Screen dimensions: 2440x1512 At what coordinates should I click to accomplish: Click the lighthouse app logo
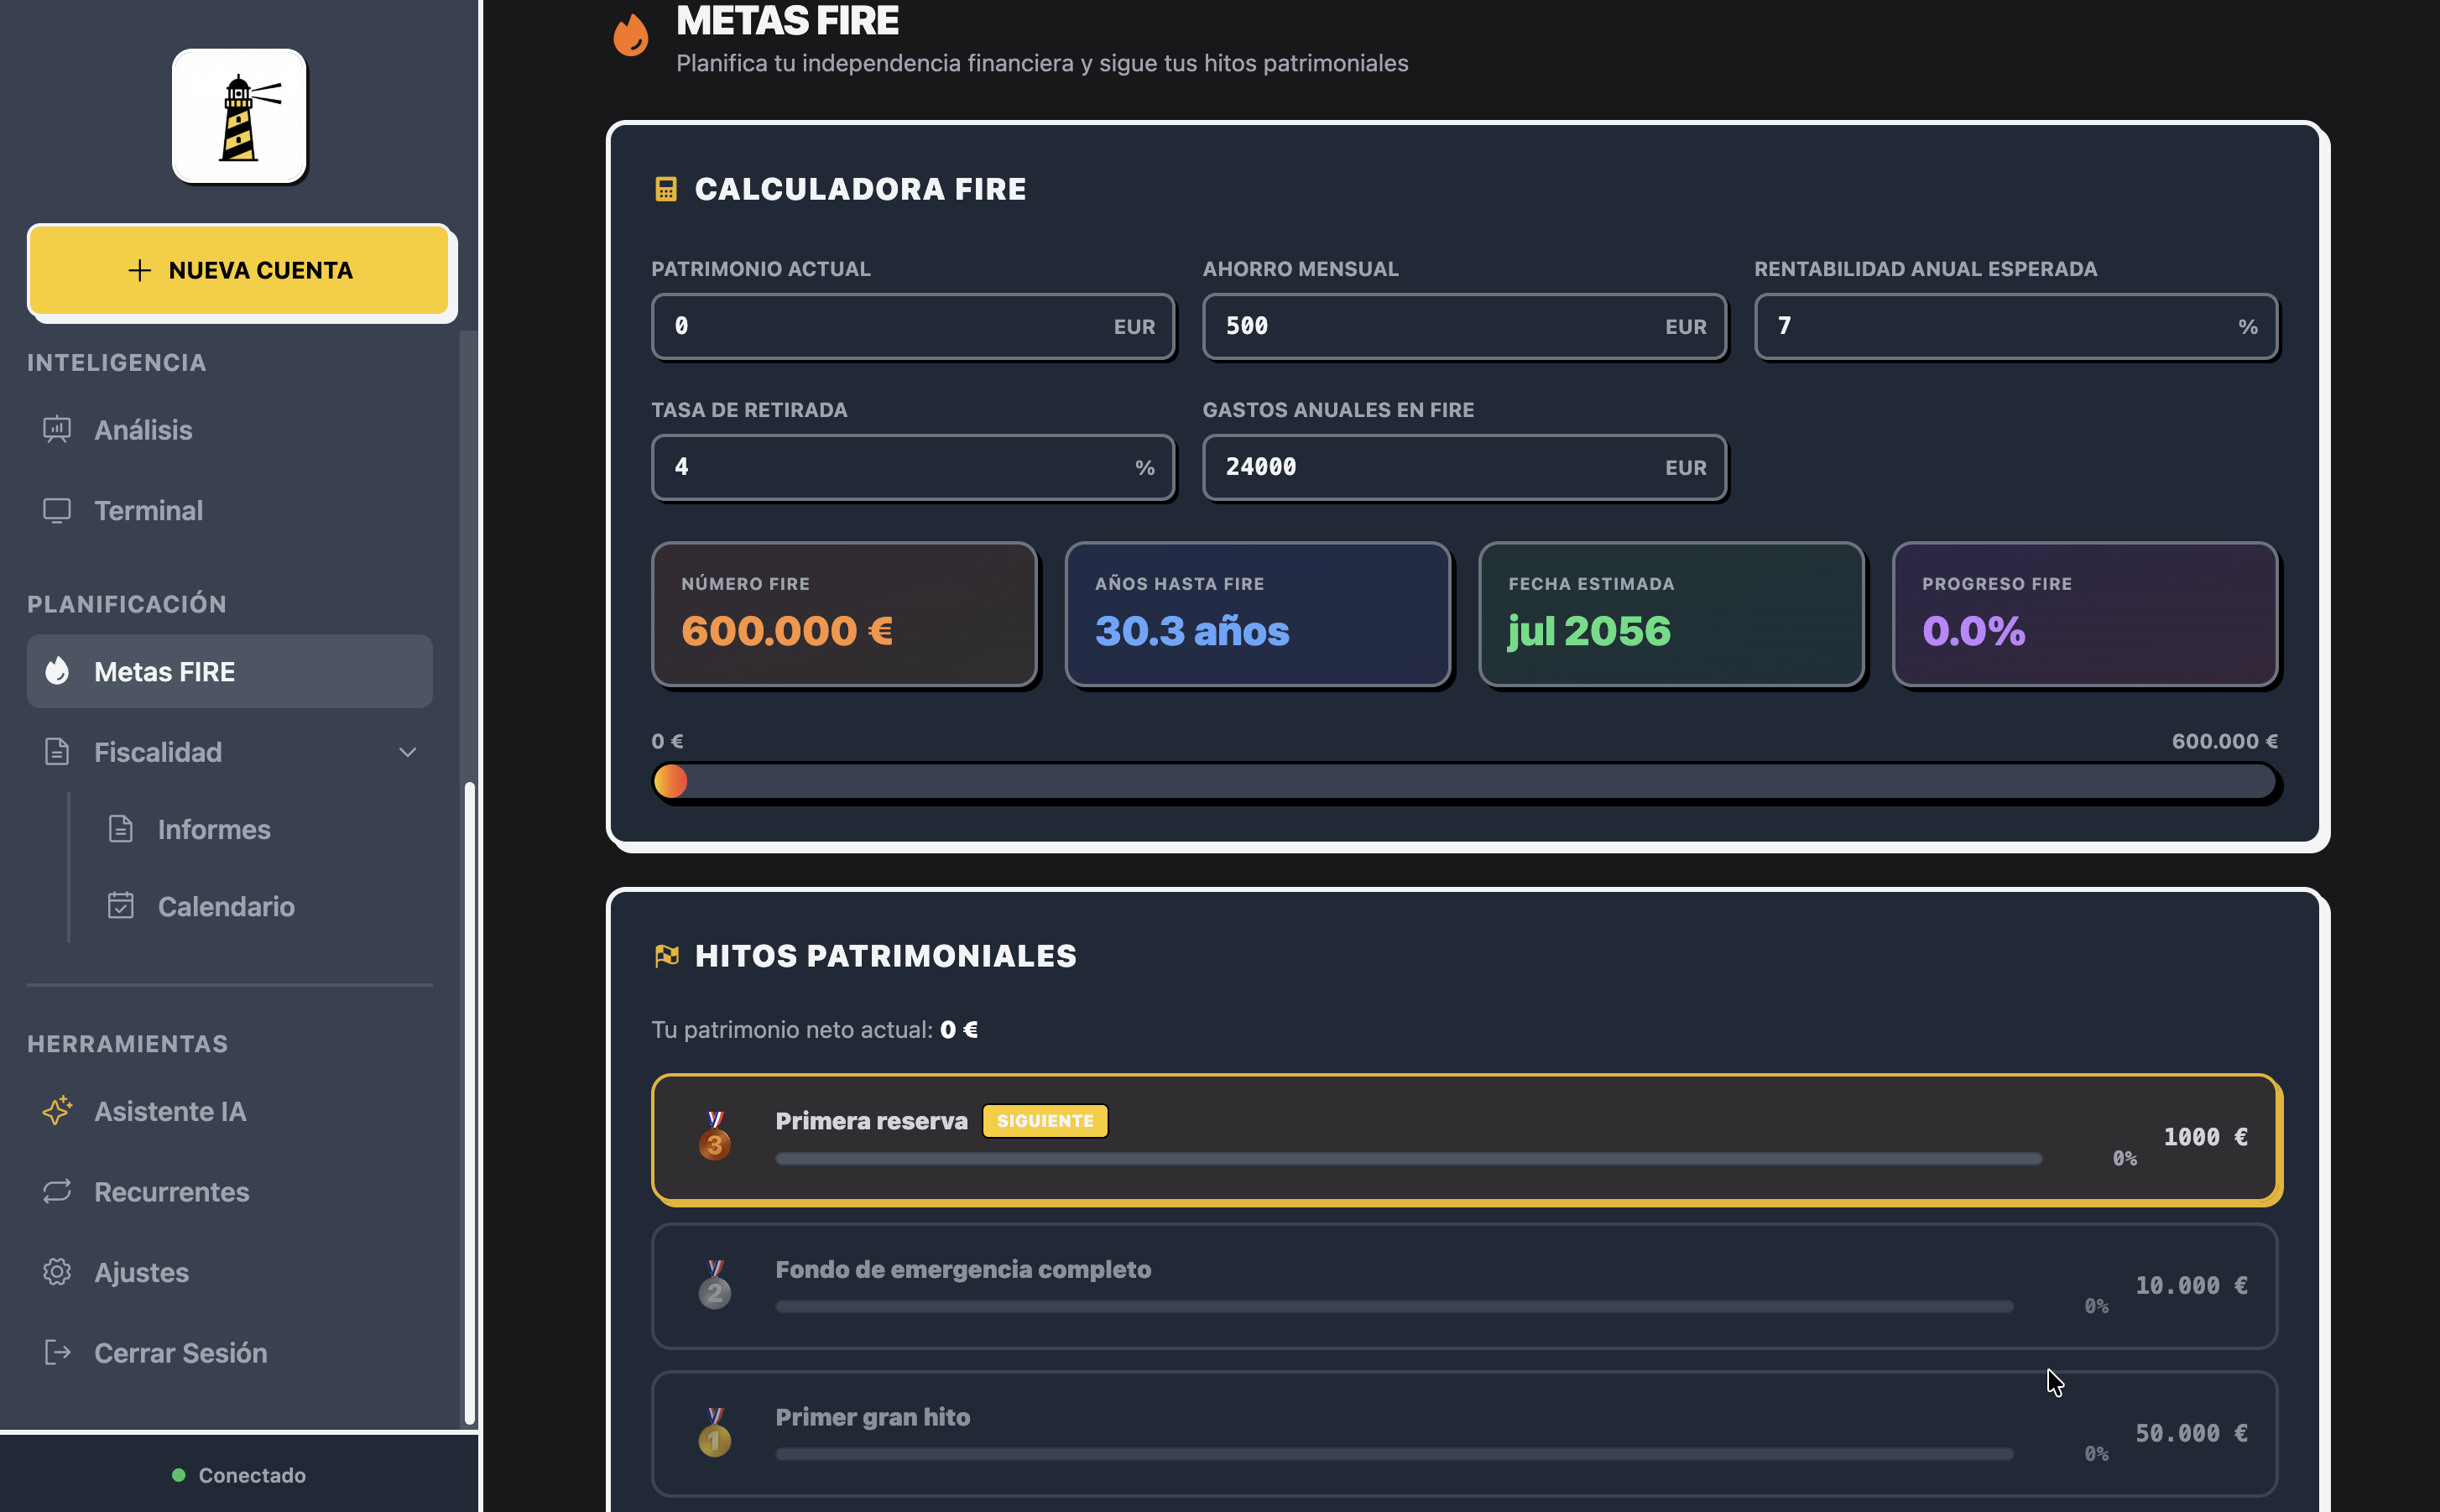coord(239,116)
